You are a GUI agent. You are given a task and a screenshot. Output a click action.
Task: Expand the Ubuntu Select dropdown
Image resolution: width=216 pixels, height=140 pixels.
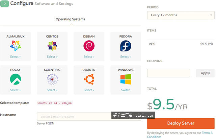point(89,90)
